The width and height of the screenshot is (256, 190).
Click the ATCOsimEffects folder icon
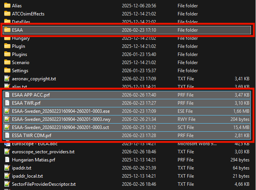coord(7,14)
